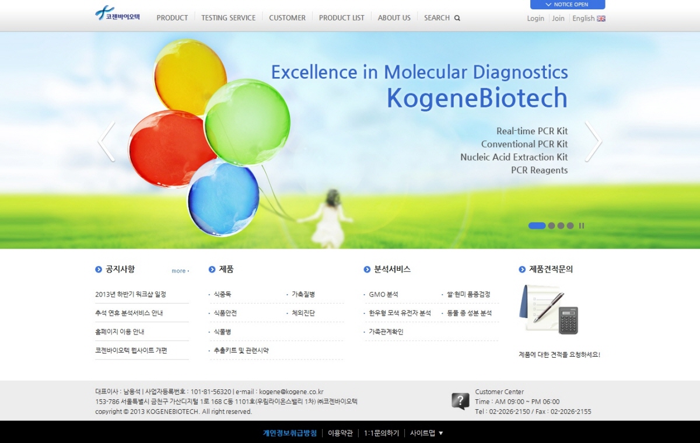Screen dimensions: 700x443
Task: Open more notices via 'more' link
Action: tap(180, 271)
